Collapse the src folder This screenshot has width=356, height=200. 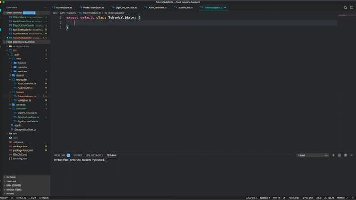[15, 51]
